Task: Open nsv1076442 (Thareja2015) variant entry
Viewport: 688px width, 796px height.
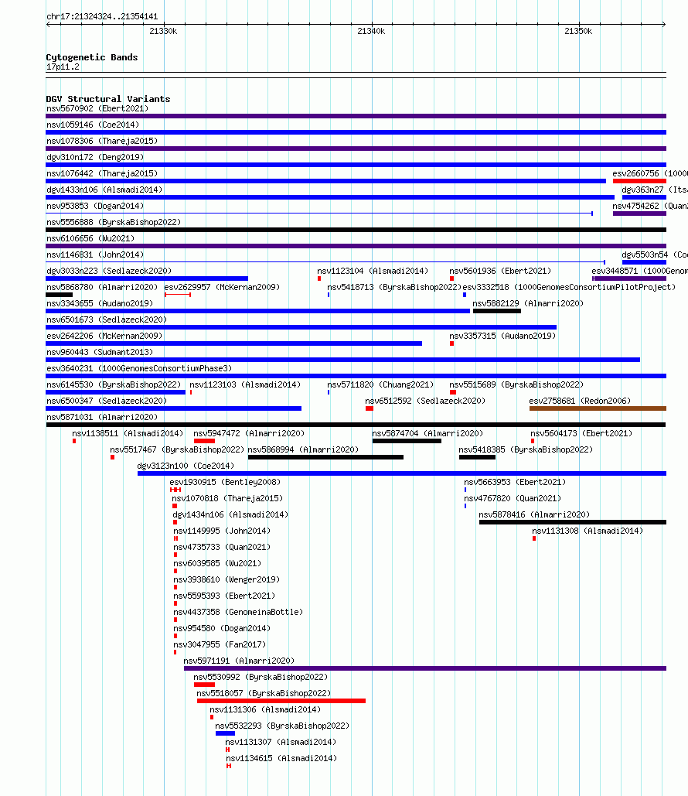Action: pyautogui.click(x=102, y=173)
